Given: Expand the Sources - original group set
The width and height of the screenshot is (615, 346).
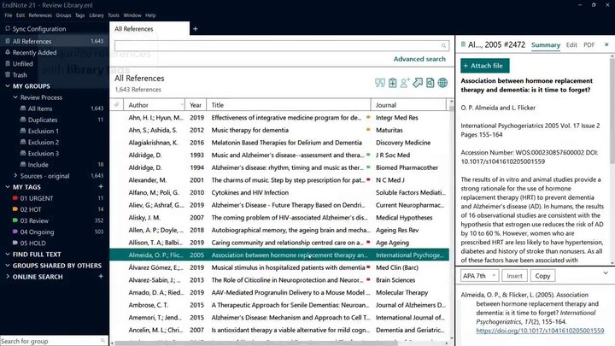Looking at the screenshot, I should pyautogui.click(x=15, y=175).
